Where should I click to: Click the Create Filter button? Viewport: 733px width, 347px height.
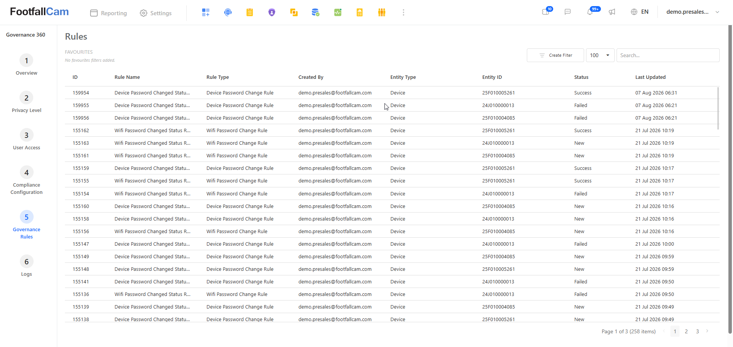coord(555,55)
